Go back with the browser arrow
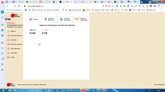 7,6
